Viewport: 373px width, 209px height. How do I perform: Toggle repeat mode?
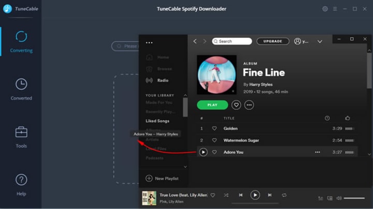click(284, 195)
